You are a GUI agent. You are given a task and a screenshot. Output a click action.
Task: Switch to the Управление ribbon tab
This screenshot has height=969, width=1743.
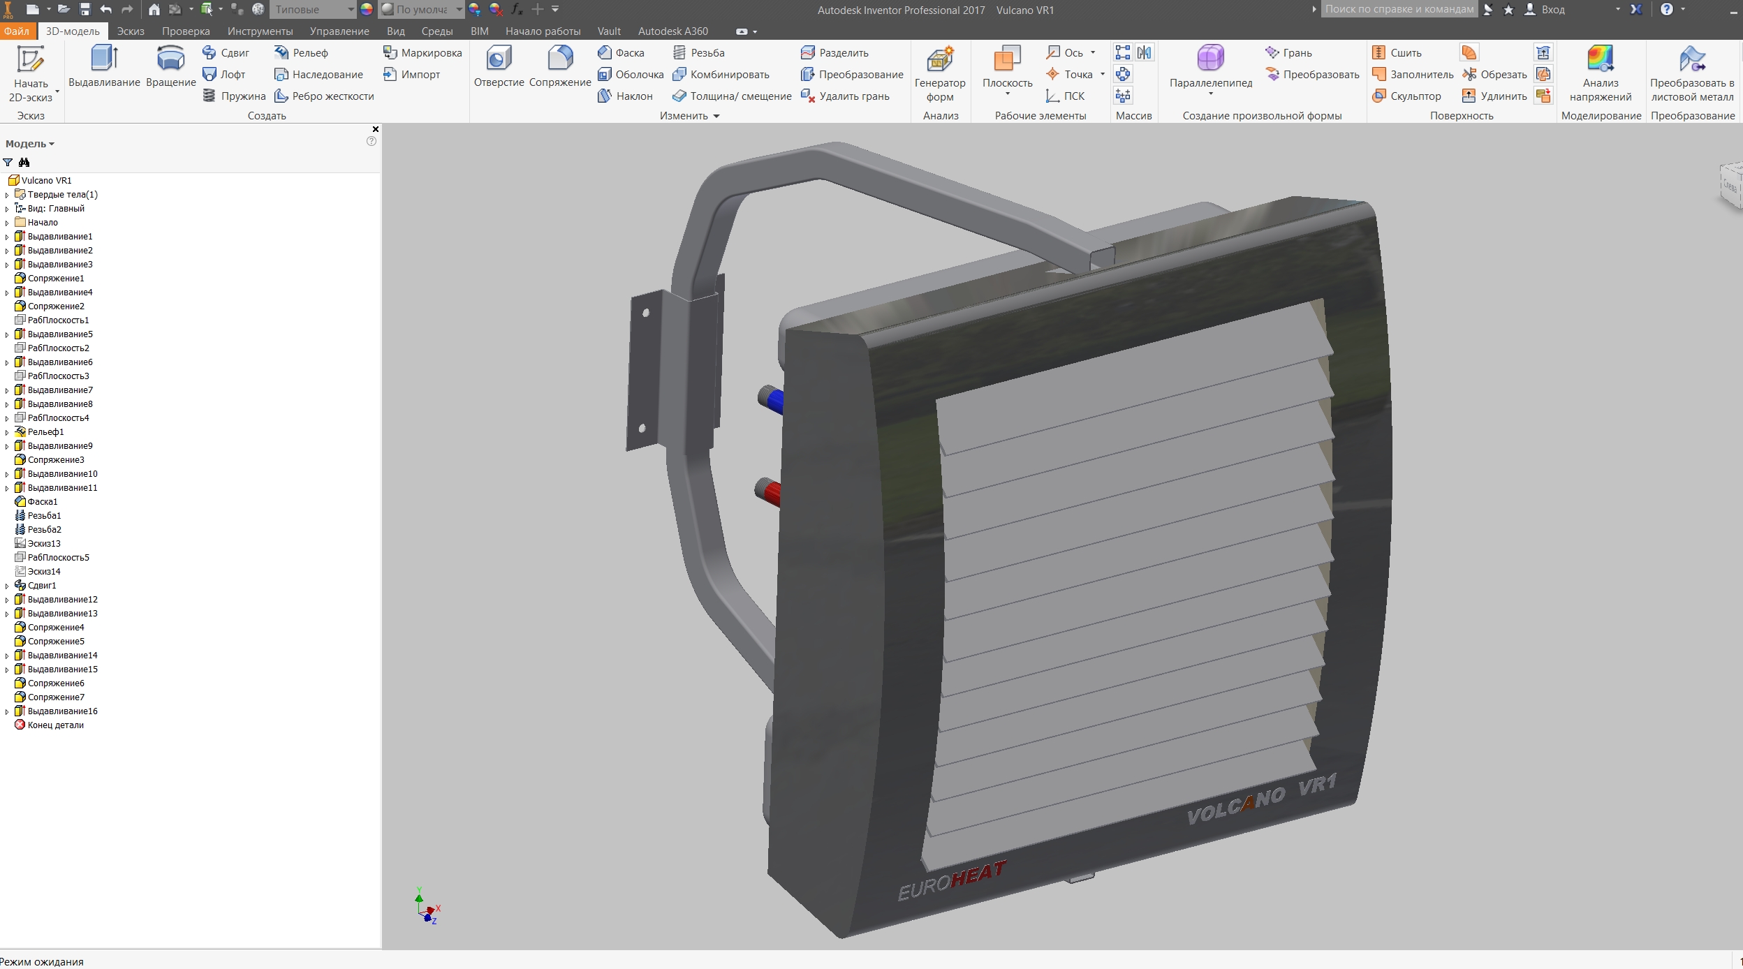click(339, 31)
